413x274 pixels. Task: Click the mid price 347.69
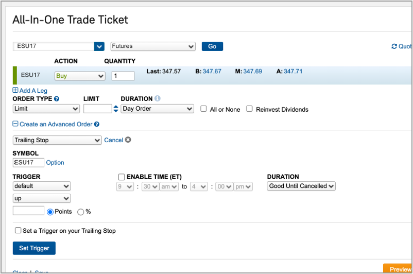(x=253, y=72)
